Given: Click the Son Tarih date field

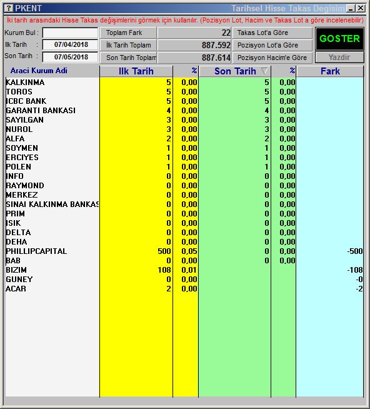Looking at the screenshot, I should [x=70, y=57].
